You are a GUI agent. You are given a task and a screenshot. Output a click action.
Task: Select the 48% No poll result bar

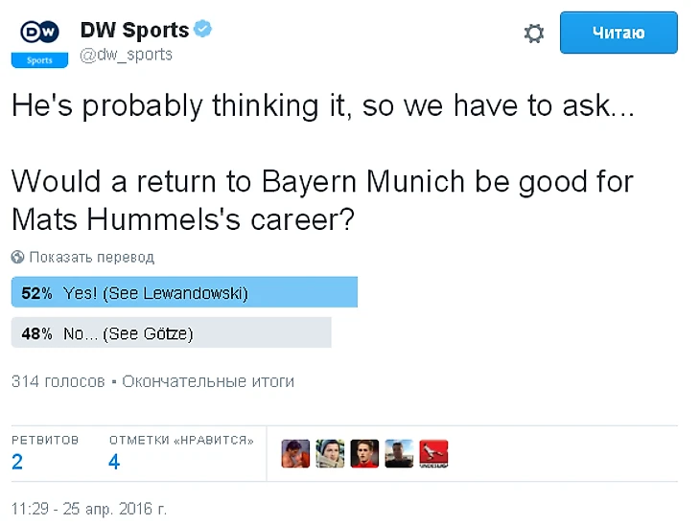pyautogui.click(x=172, y=332)
